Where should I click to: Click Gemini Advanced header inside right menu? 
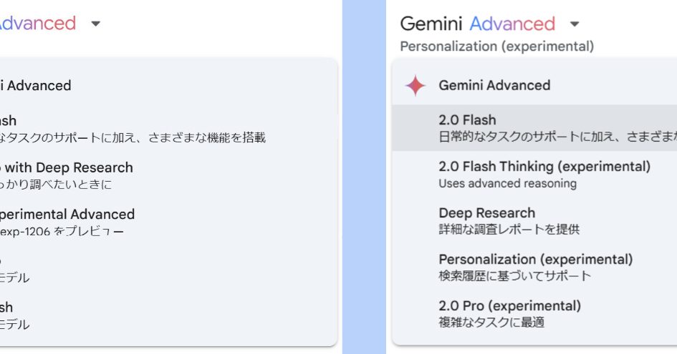point(494,86)
